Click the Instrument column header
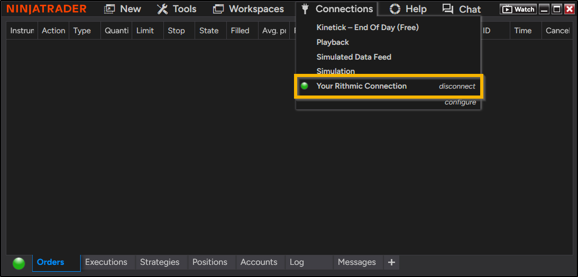 click(x=22, y=31)
